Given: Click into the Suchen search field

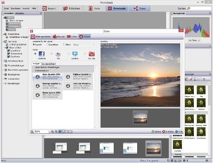Looking at the screenshot, I should (x=201, y=9).
